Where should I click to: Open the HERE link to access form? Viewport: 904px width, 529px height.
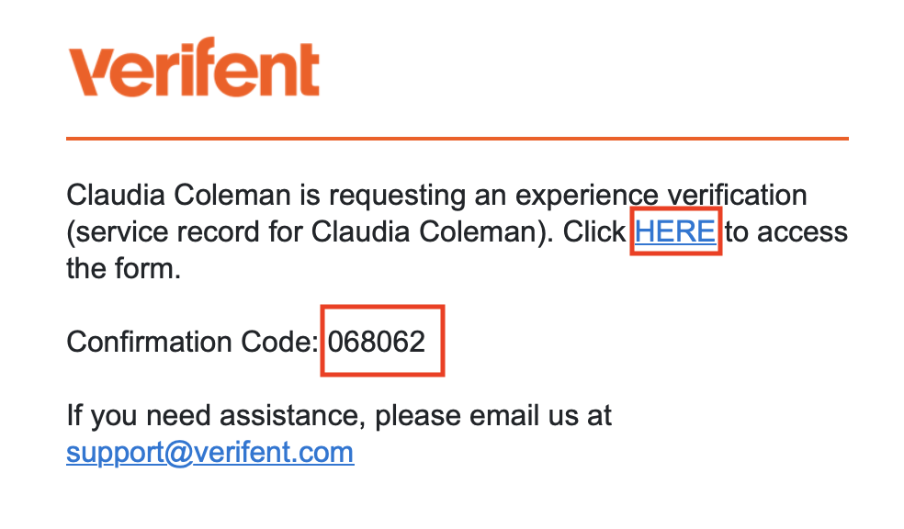point(675,231)
